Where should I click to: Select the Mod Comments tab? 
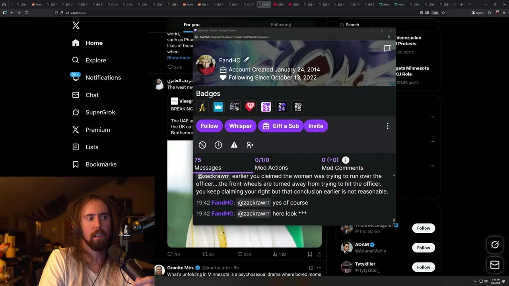coord(342,164)
